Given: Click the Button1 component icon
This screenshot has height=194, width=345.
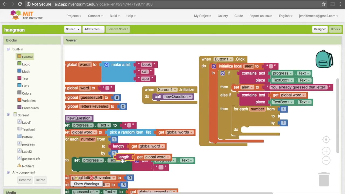Looking at the screenshot, I should [x=19, y=136].
